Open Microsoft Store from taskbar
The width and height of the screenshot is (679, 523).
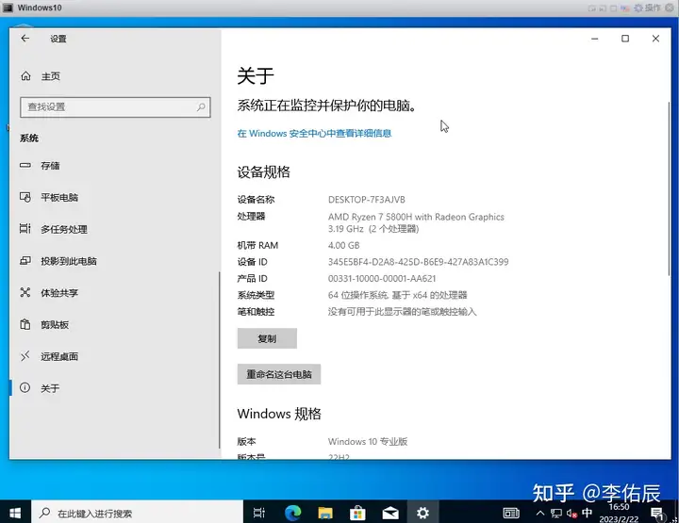357,513
